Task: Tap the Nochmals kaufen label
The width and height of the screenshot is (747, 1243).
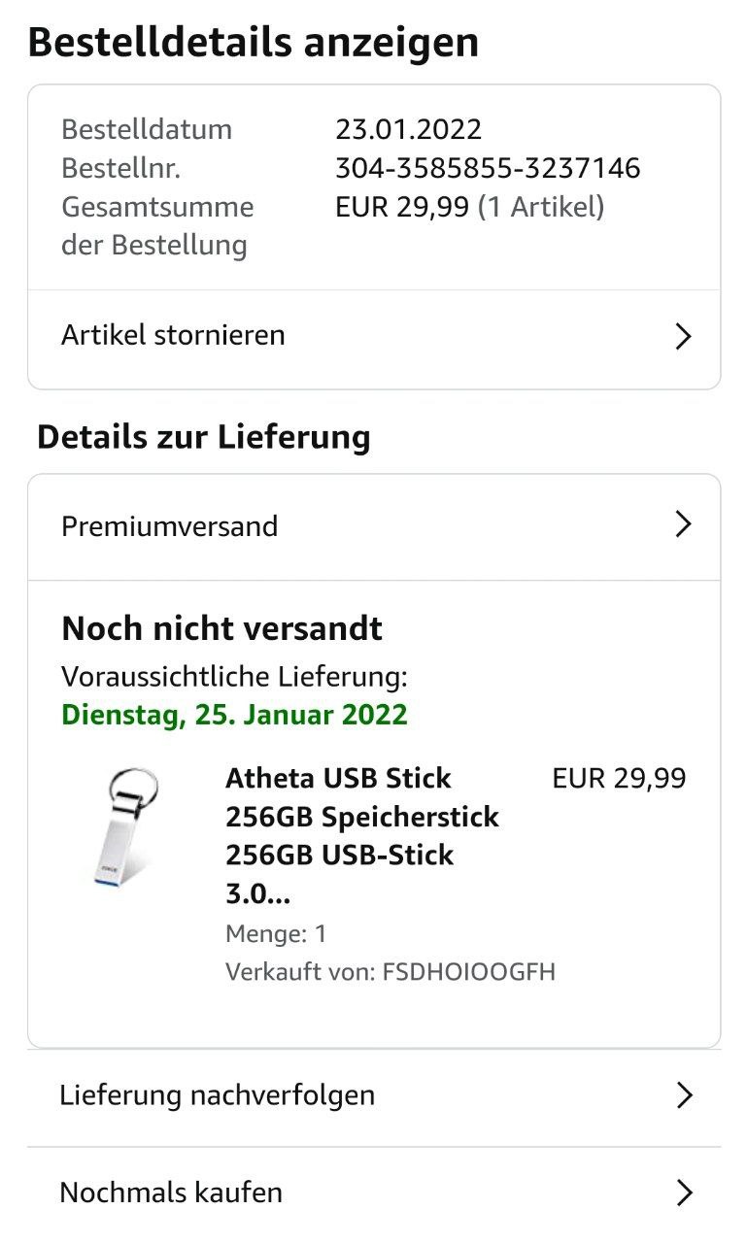Action: pyautogui.click(x=171, y=1193)
